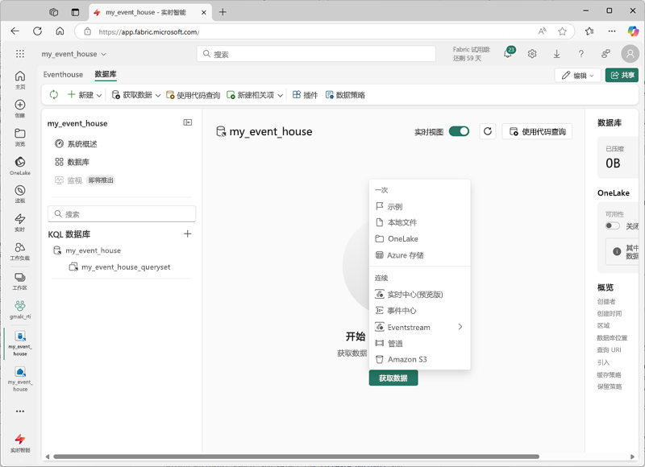This screenshot has height=467, width=645.
Task: Go to Home in left navigation
Action: pyautogui.click(x=19, y=80)
